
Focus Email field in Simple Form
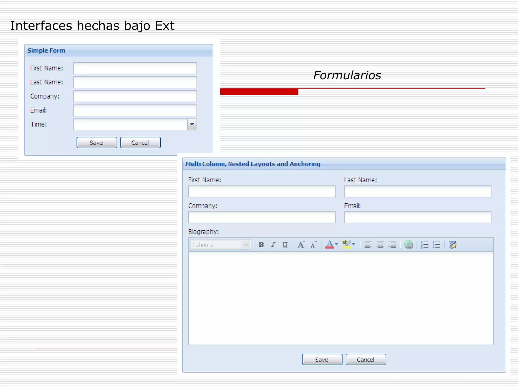pyautogui.click(x=135, y=110)
